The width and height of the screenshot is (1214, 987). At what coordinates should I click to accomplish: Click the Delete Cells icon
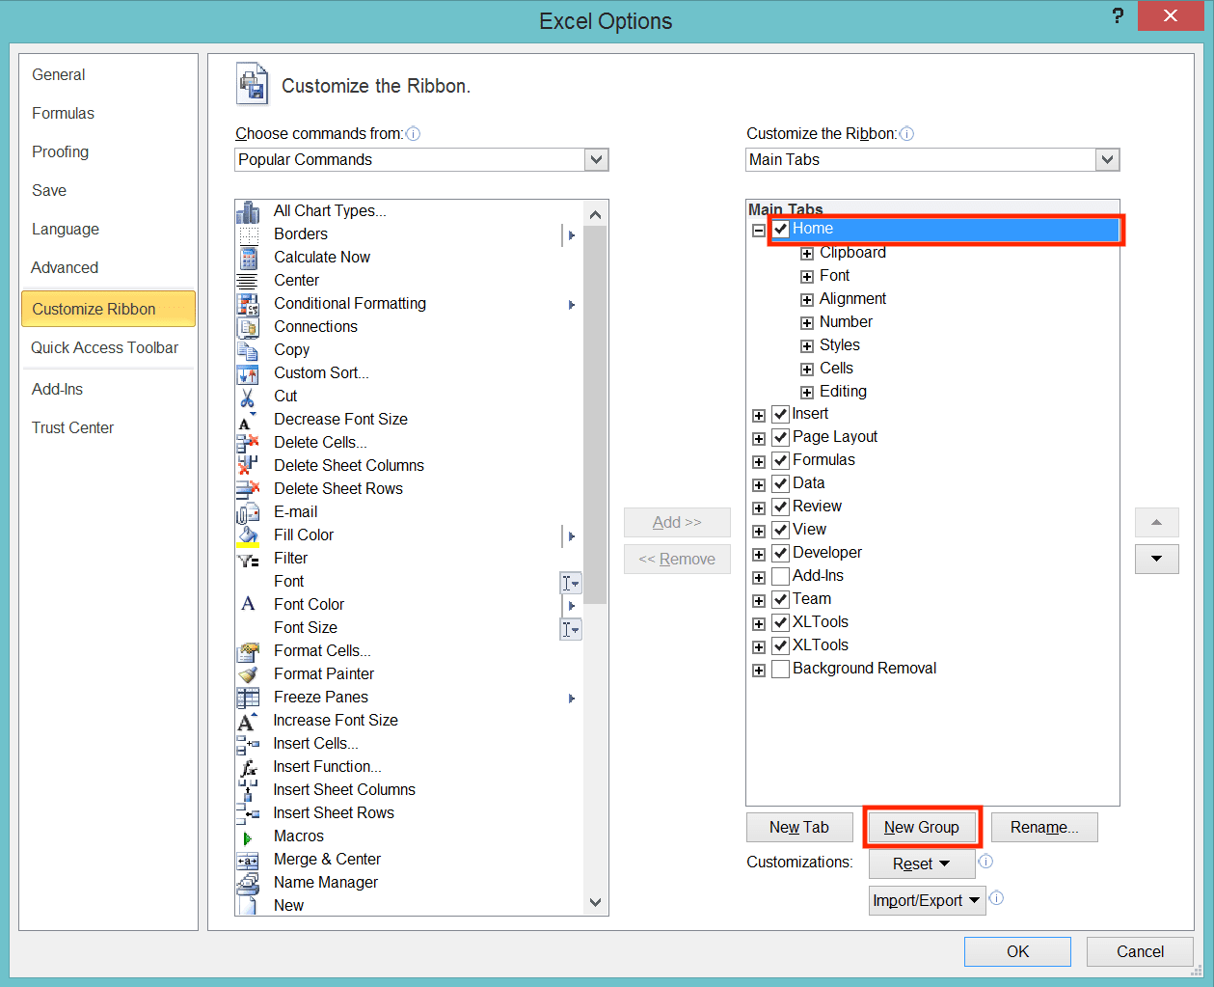248,443
